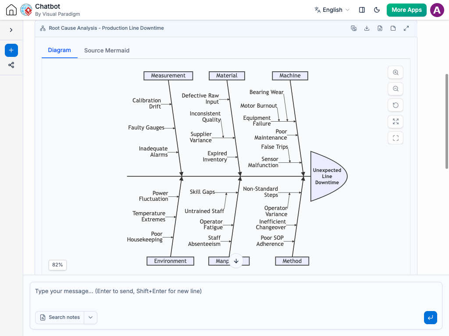449x336 pixels.
Task: Click the Poor Maintenance label
Action: pyautogui.click(x=271, y=135)
